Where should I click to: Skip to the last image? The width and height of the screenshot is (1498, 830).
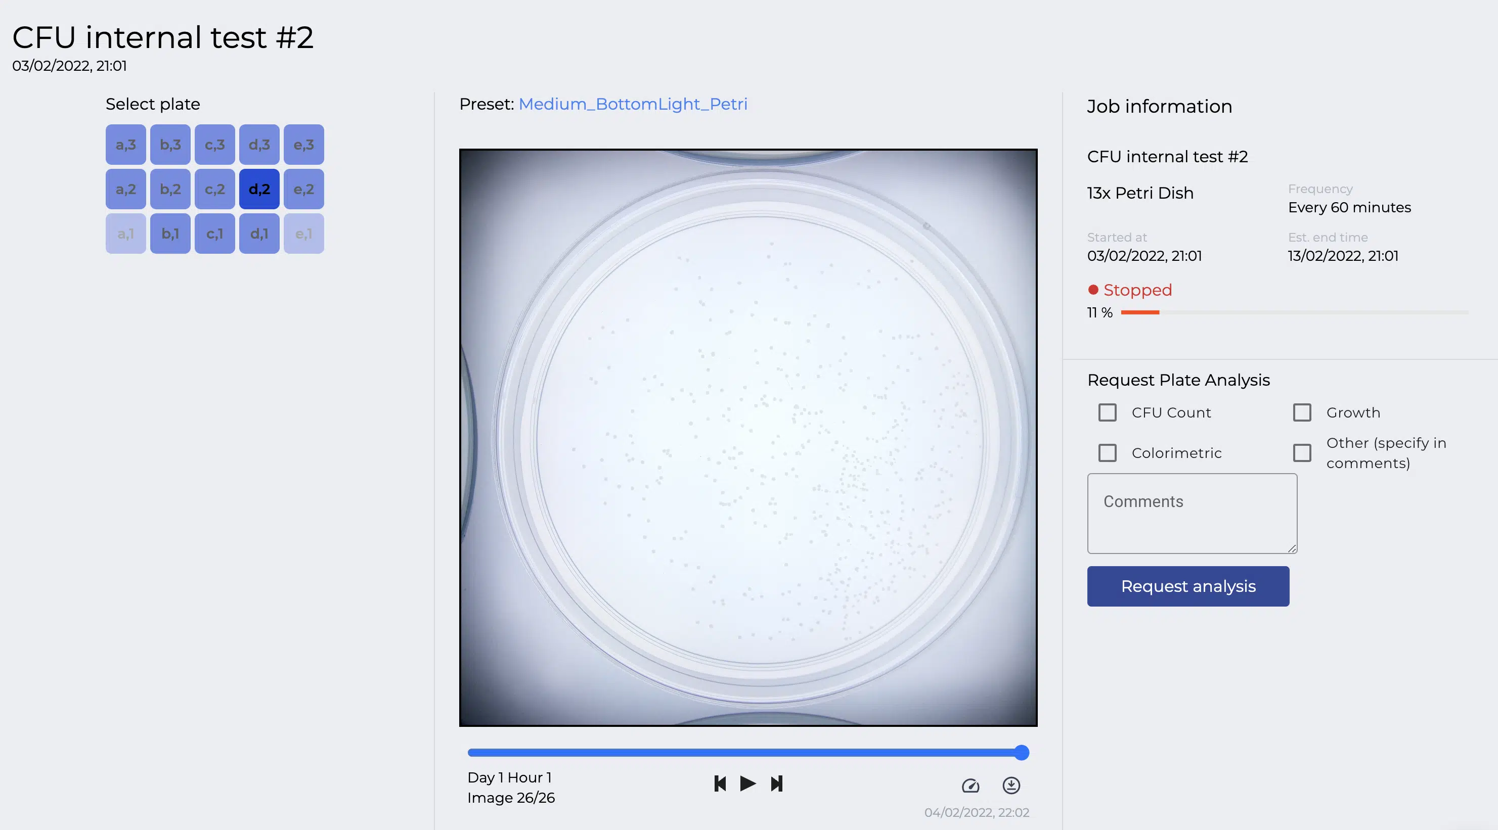(777, 783)
